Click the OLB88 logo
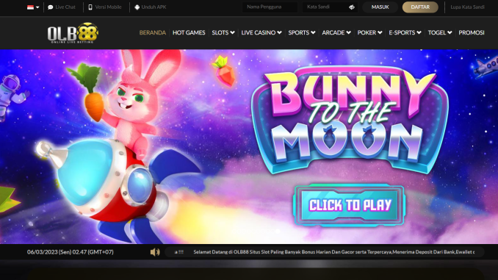This screenshot has height=280, width=498. (73, 33)
